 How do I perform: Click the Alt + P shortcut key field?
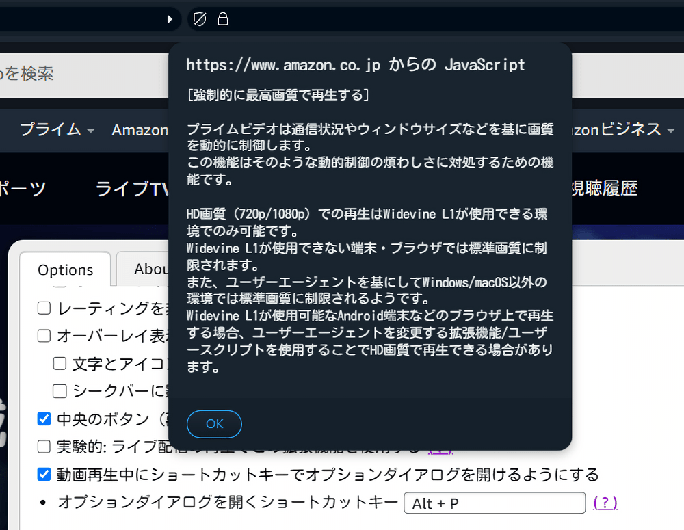[495, 503]
